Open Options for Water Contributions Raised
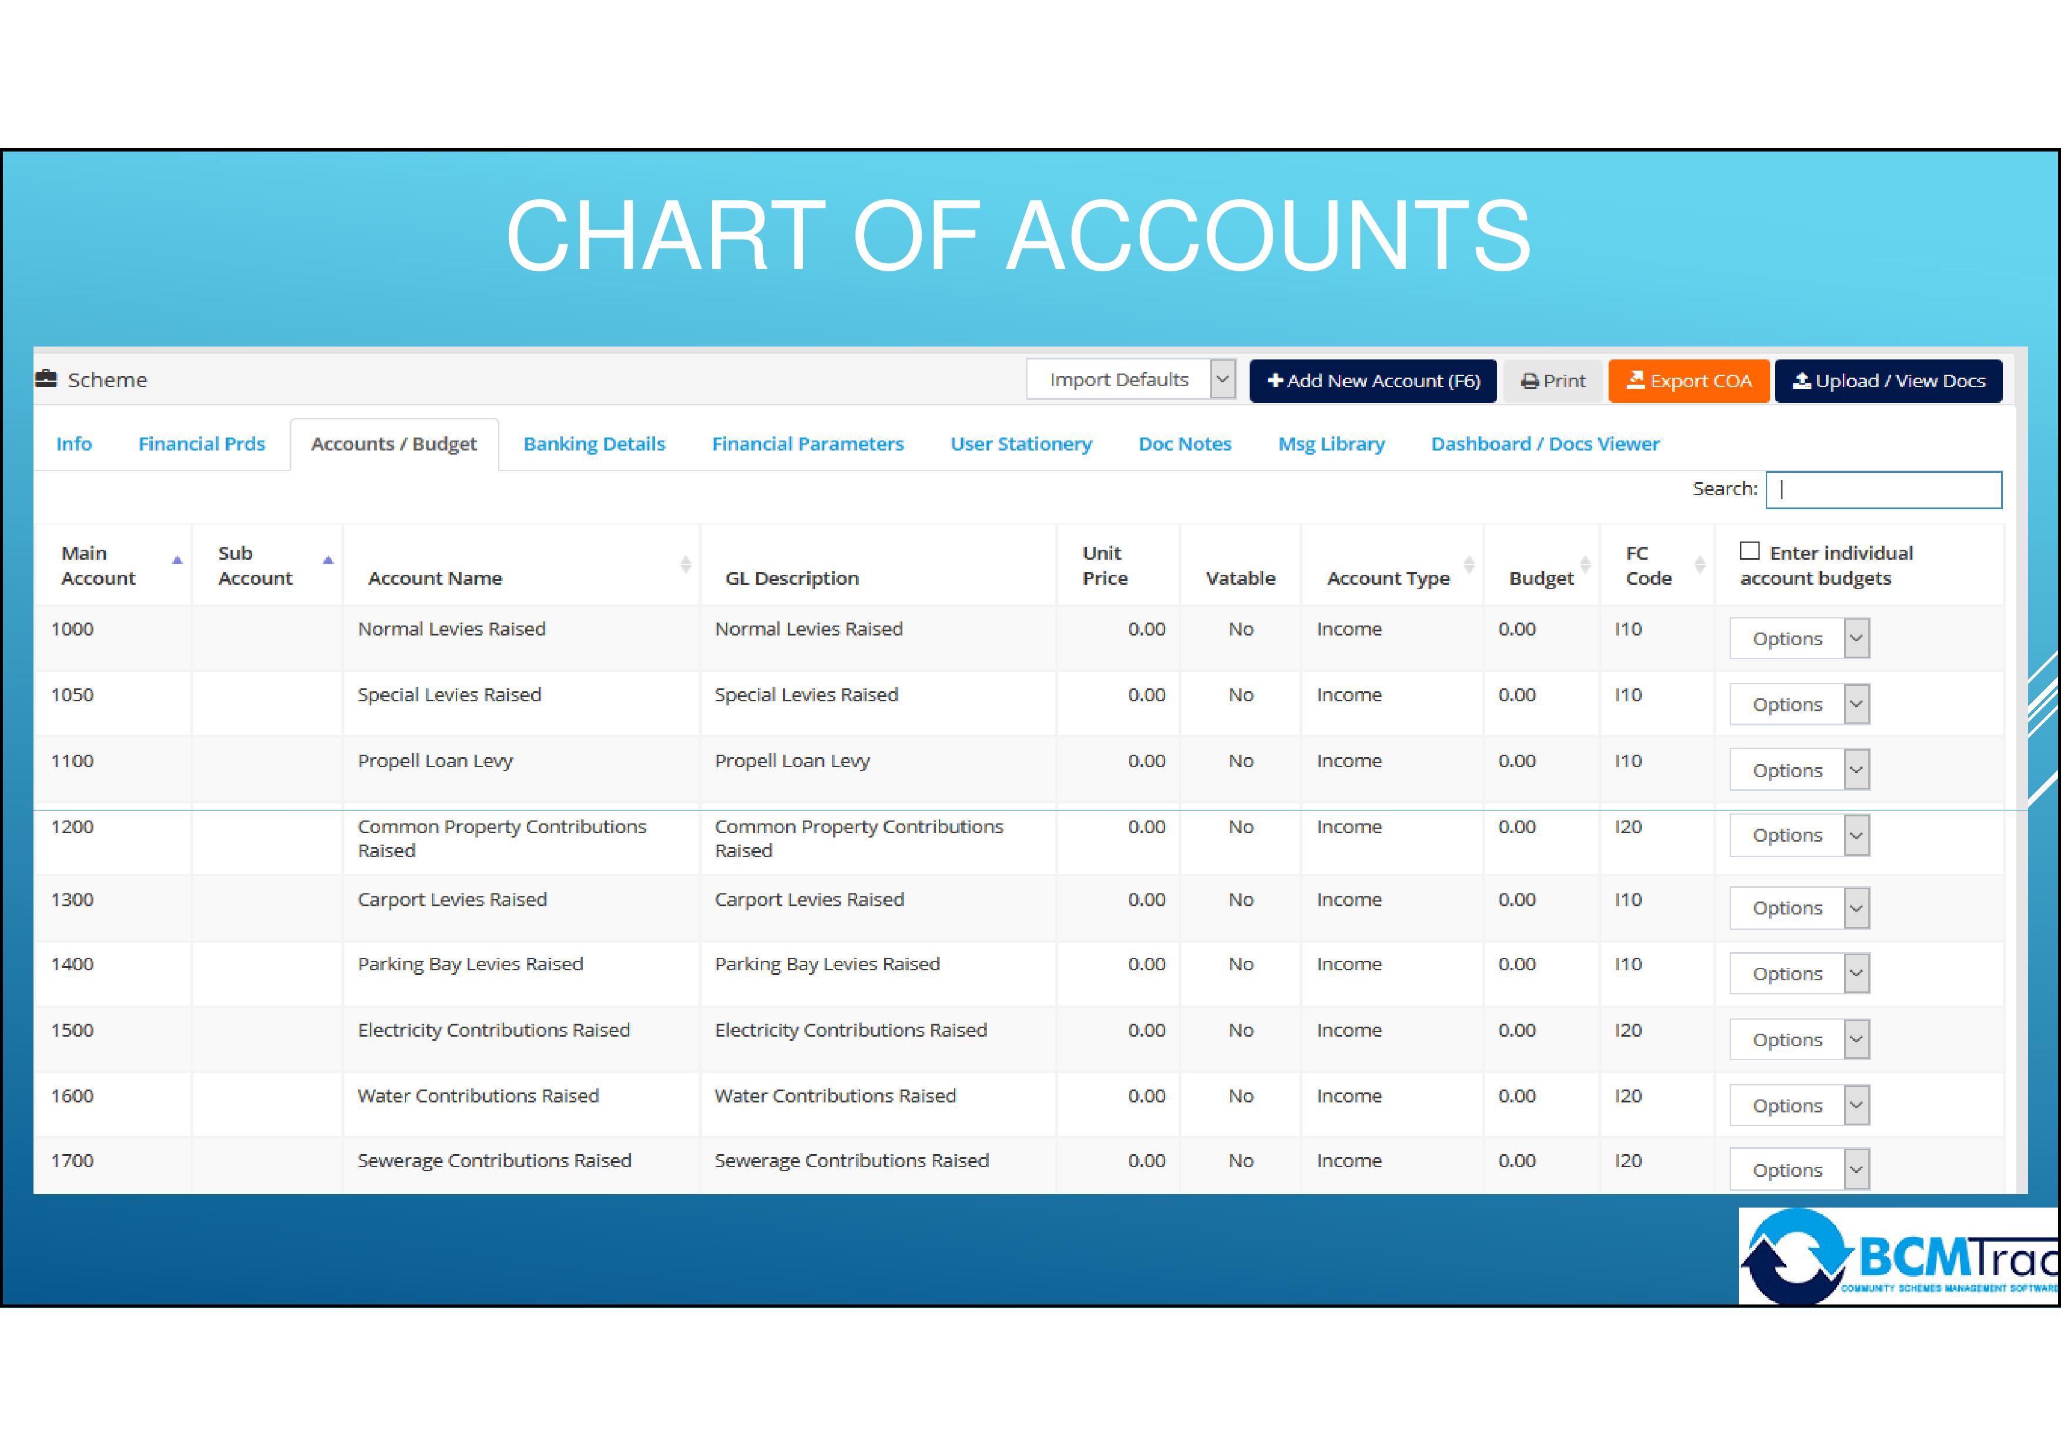2061x1456 pixels. [x=1800, y=1105]
